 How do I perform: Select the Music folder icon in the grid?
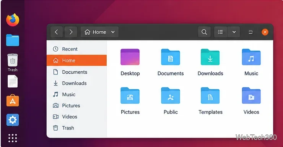(x=251, y=57)
